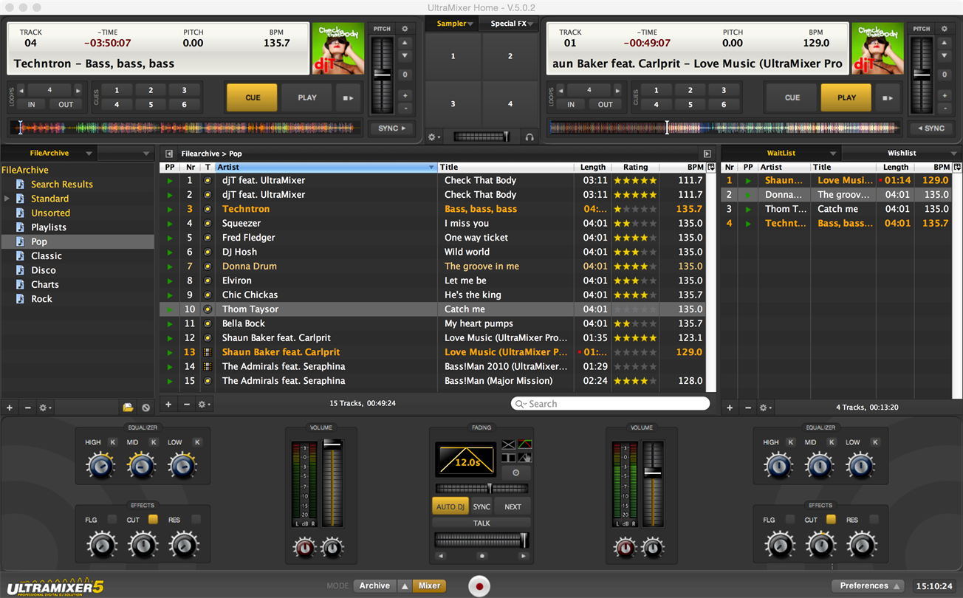Viewport: 963px width, 598px height.
Task: Click the left deck SYNC button
Action: click(x=391, y=128)
